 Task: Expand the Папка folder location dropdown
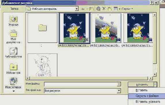click(x=77, y=9)
